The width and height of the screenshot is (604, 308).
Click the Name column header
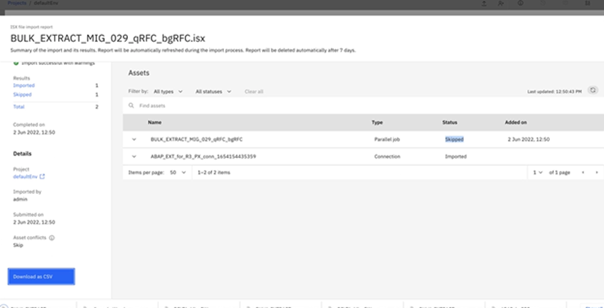click(154, 122)
